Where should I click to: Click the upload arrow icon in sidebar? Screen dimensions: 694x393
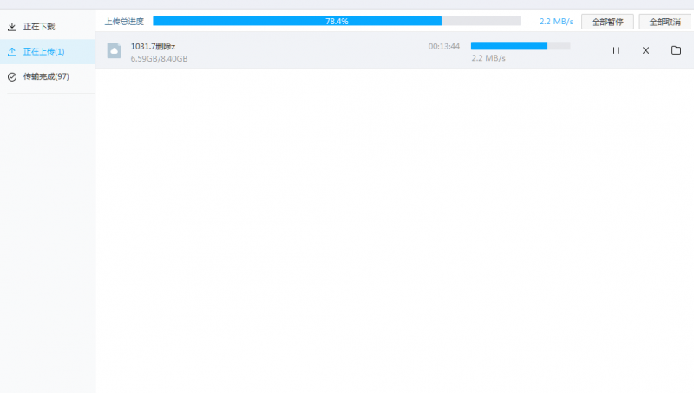12,52
